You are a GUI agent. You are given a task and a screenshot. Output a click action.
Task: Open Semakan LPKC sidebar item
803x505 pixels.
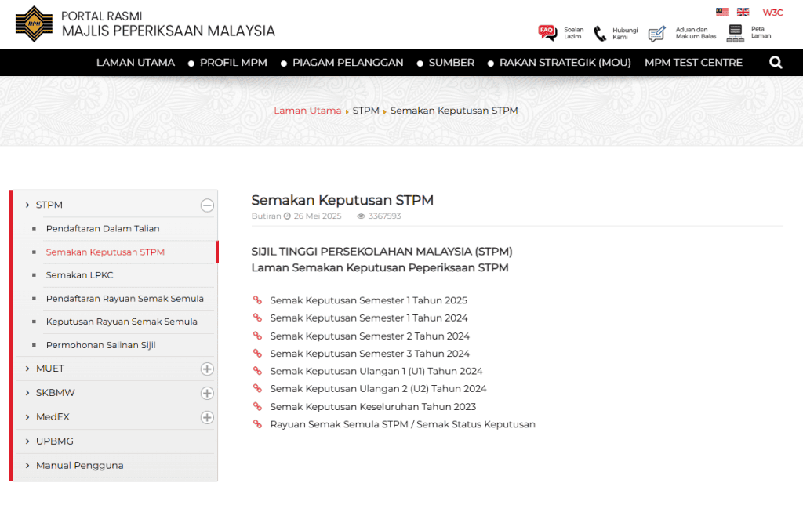(x=80, y=275)
